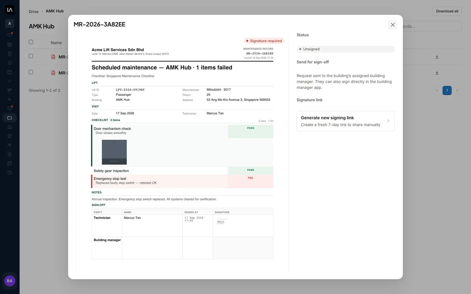Download the first MR record via its download icon
This screenshot has height=294, width=471.
click(437, 57)
